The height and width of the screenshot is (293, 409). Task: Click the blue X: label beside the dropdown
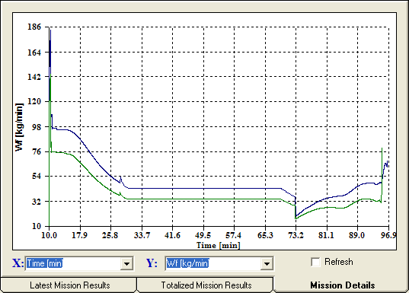pos(18,263)
